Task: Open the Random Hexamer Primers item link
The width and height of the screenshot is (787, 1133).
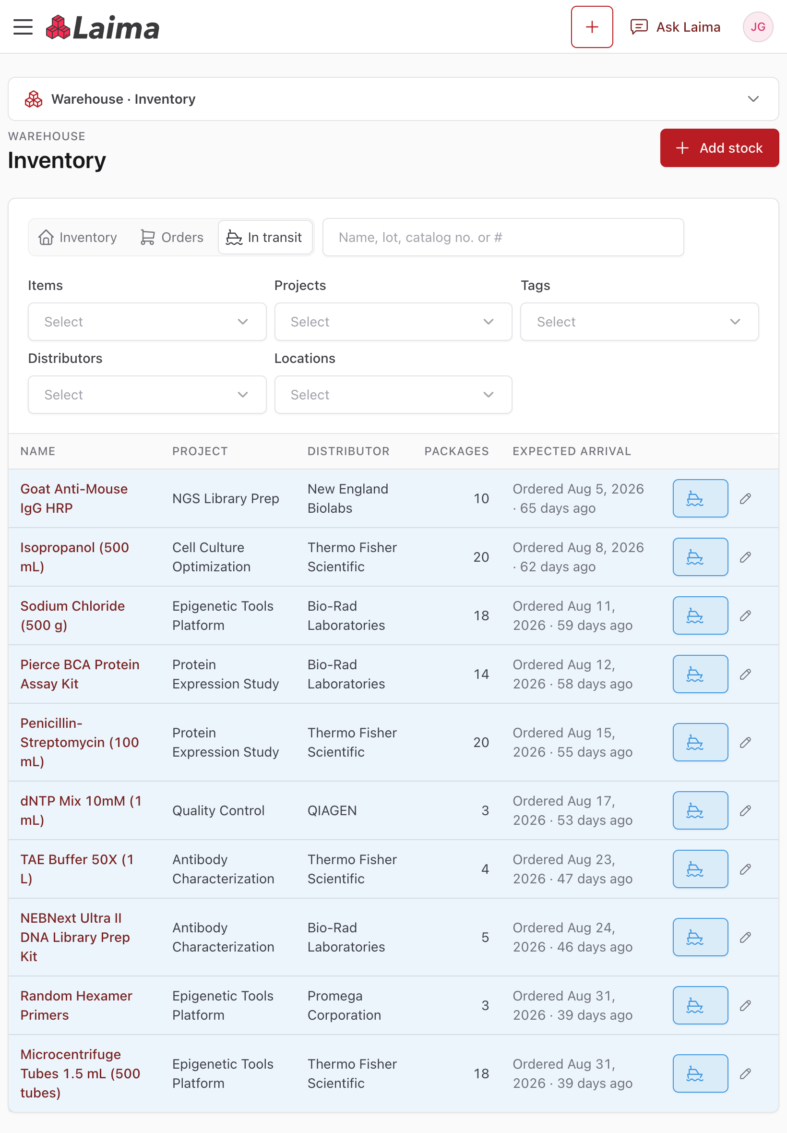Action: [x=76, y=1005]
